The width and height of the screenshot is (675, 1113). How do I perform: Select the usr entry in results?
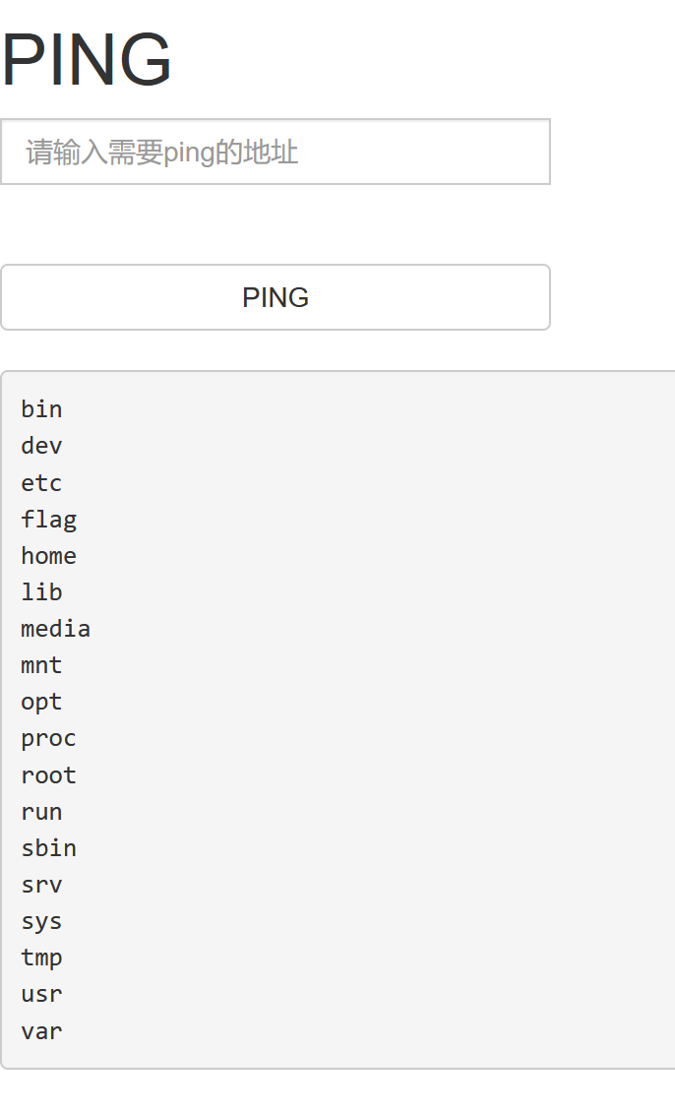pos(41,994)
